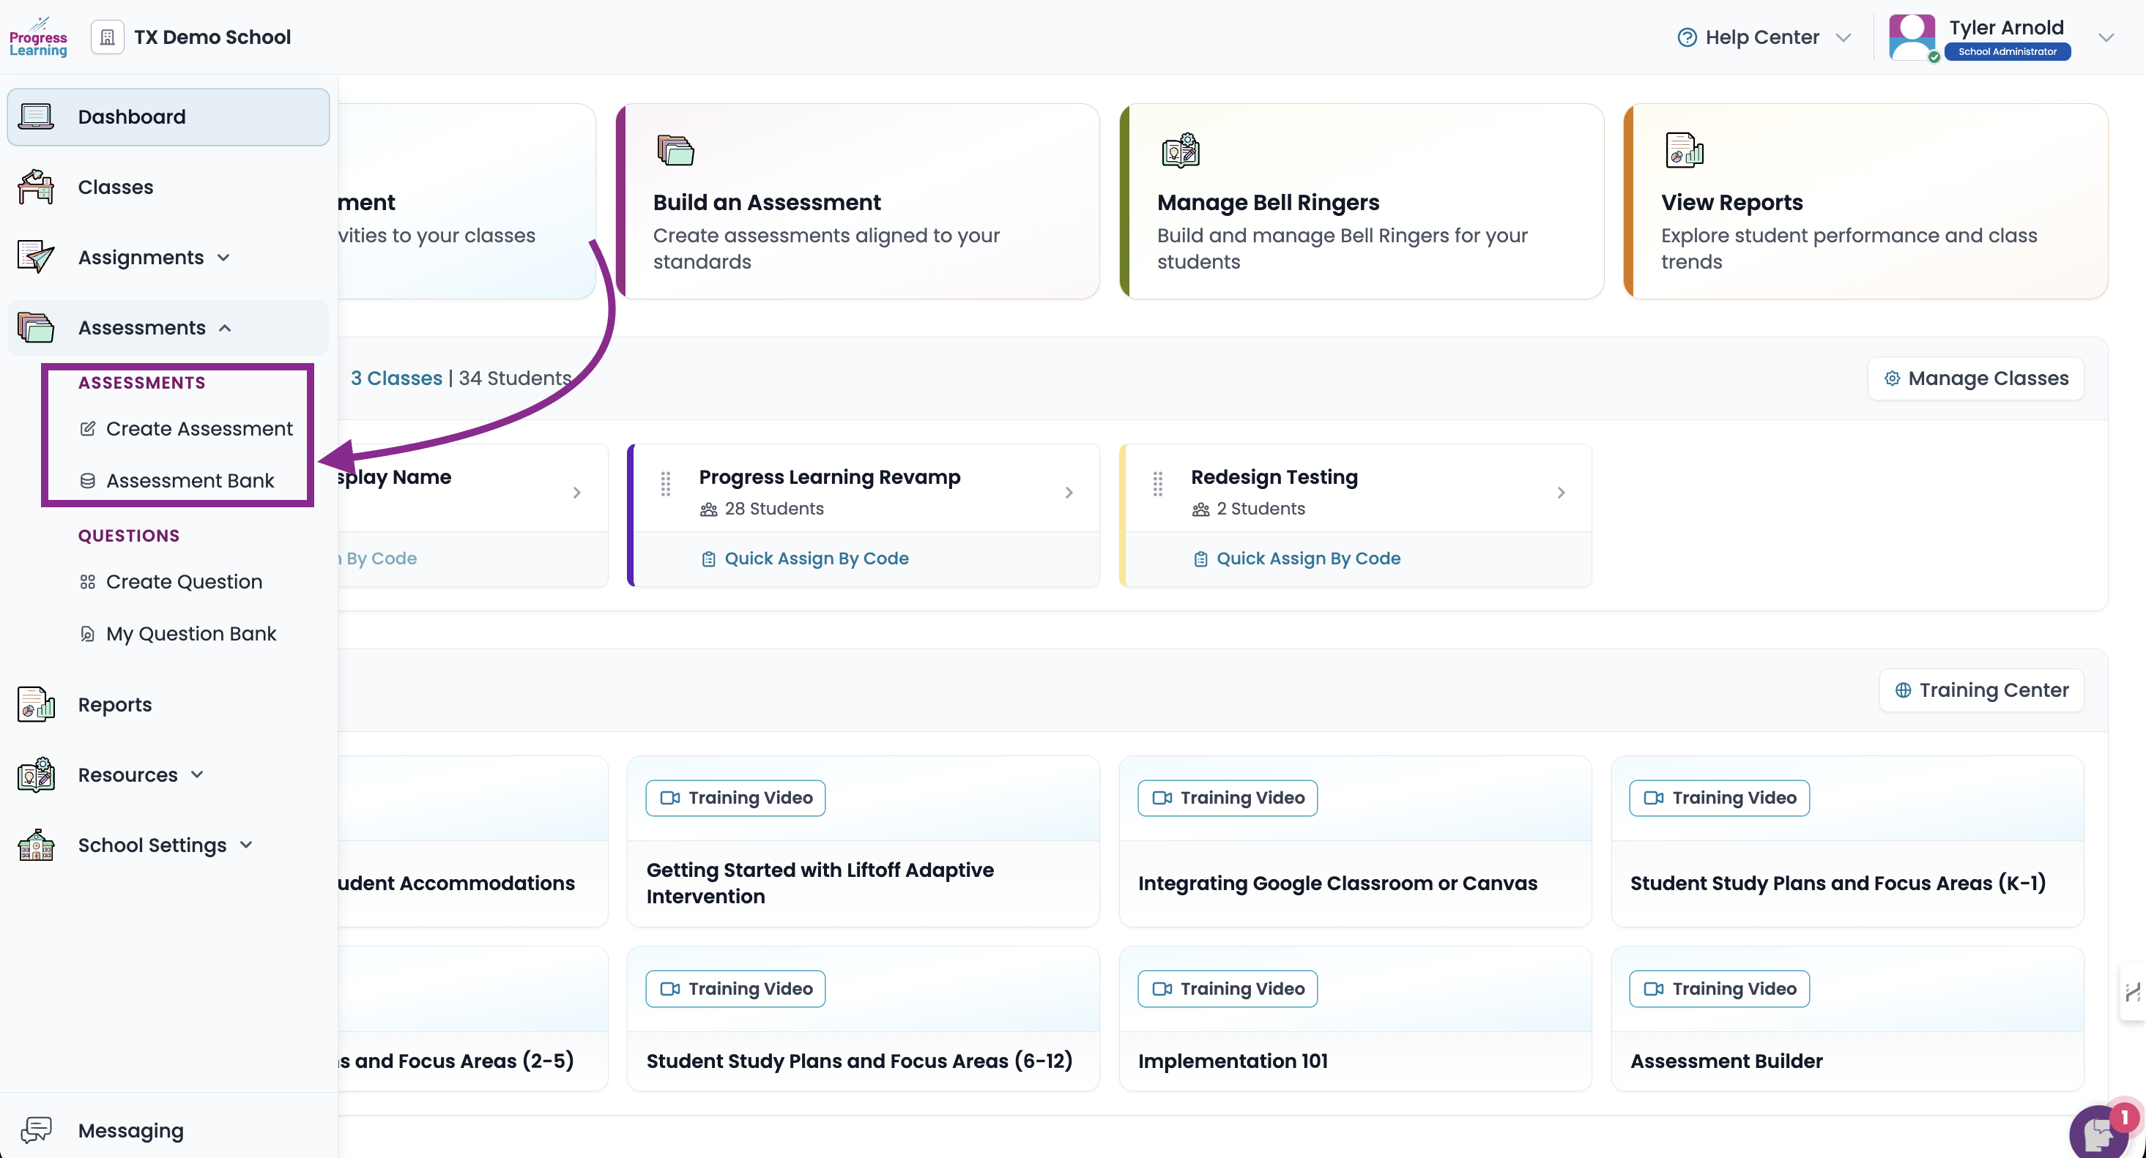Click the drag handle on Redesign Testing card

[x=1158, y=484]
